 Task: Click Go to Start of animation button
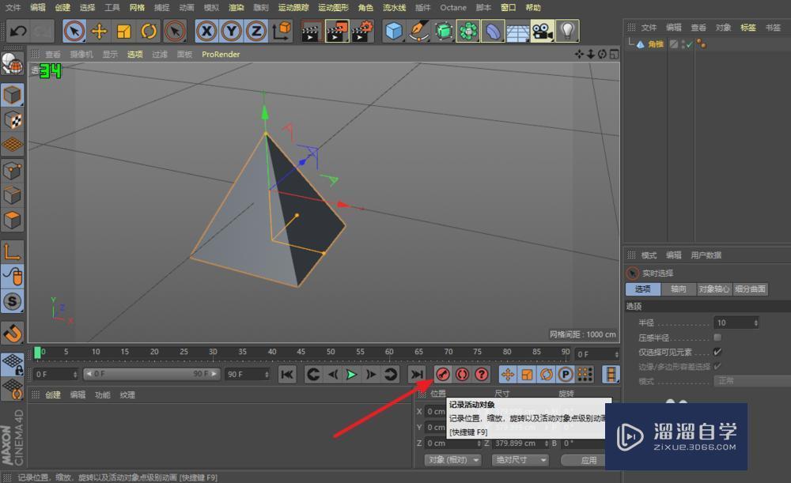(287, 374)
